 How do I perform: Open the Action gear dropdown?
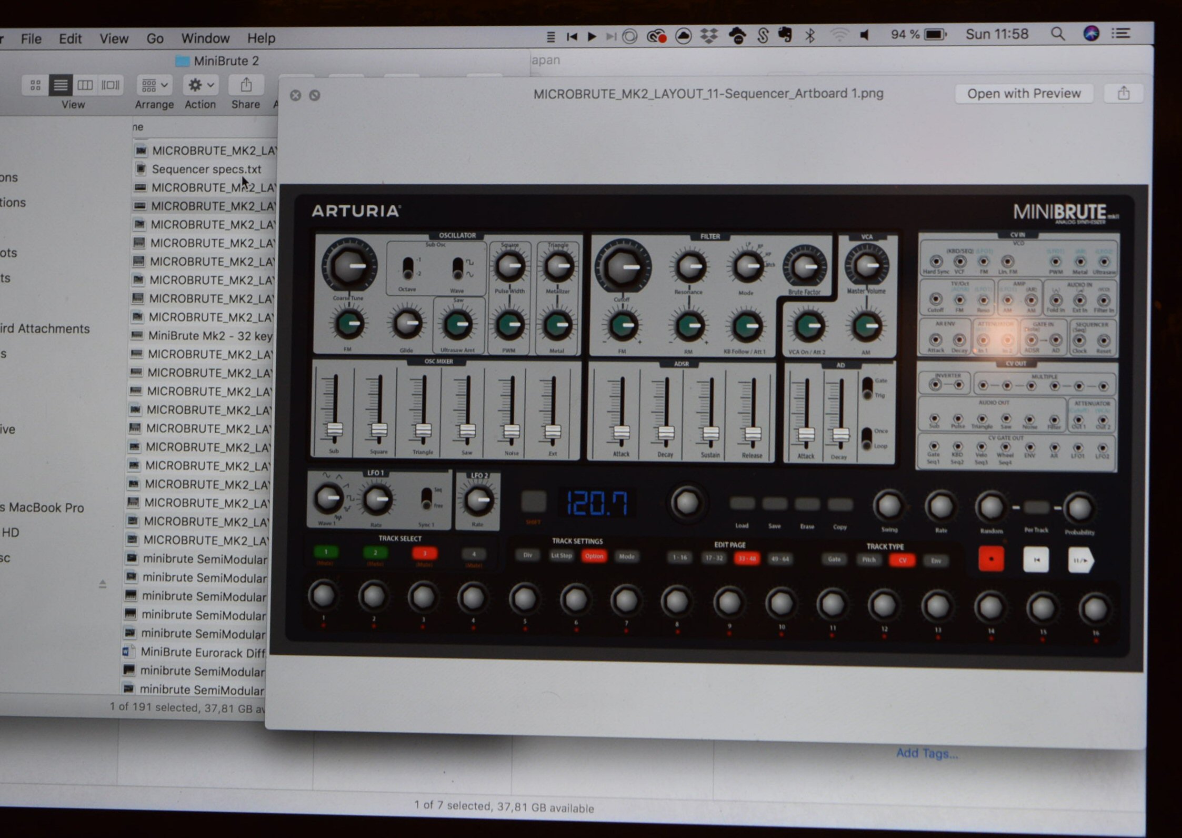(201, 85)
